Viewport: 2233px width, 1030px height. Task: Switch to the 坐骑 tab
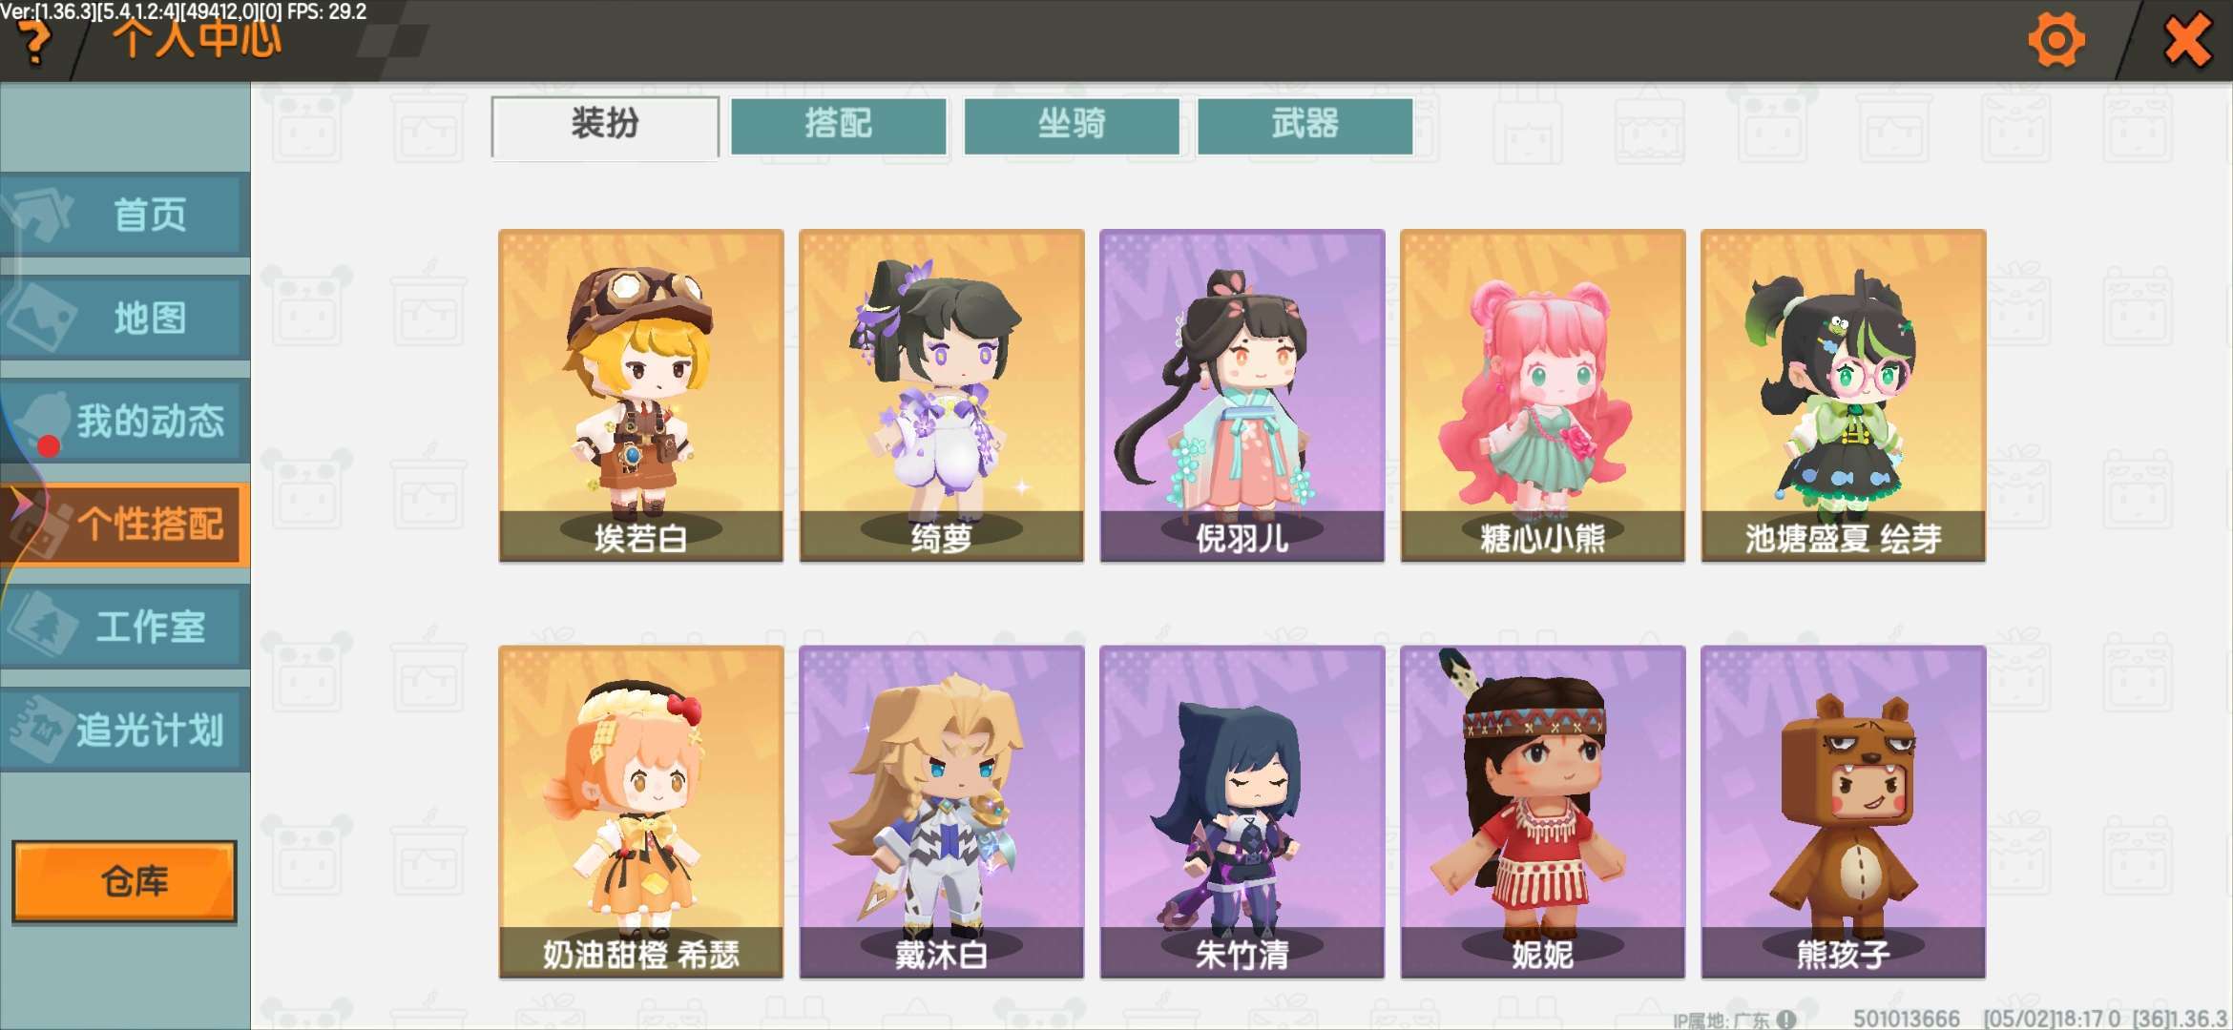coord(1072,125)
